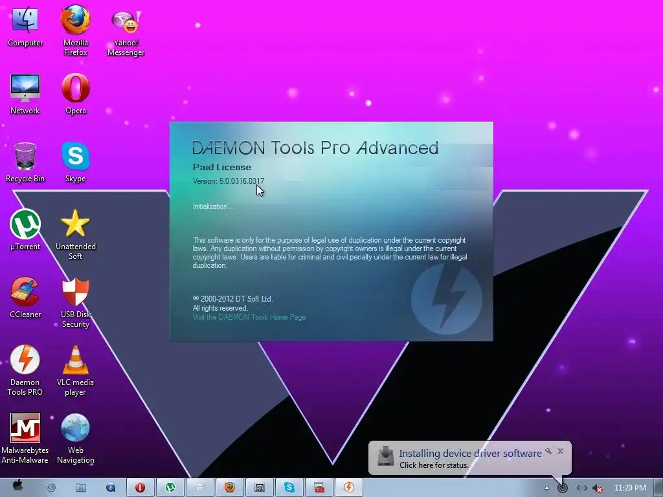Open the Unattended Soft star icon
The width and height of the screenshot is (663, 497).
point(75,234)
